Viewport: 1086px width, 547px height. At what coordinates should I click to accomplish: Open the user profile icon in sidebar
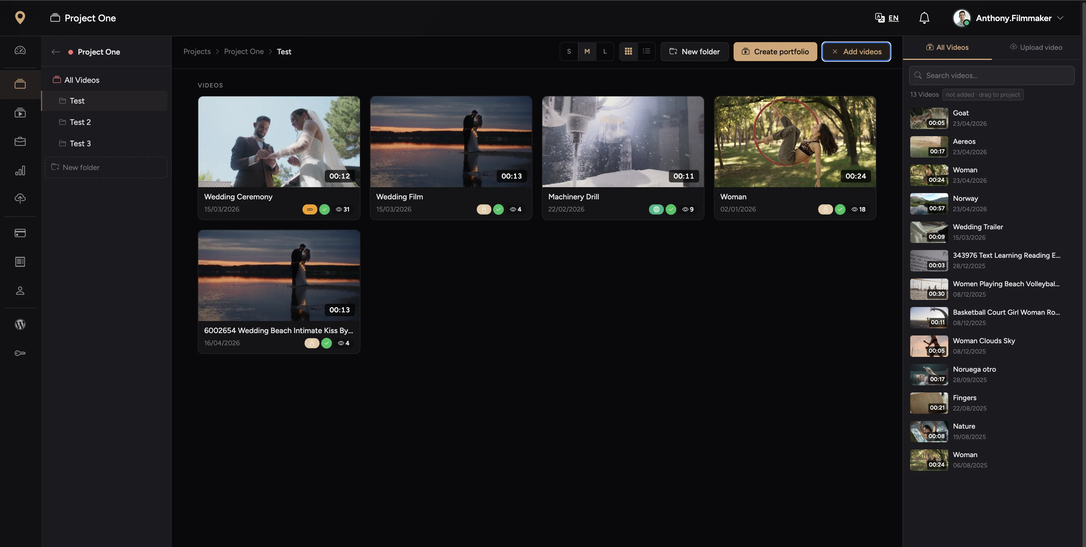point(20,290)
